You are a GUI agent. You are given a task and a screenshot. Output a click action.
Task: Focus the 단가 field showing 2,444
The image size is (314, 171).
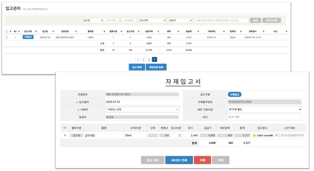click(x=190, y=135)
